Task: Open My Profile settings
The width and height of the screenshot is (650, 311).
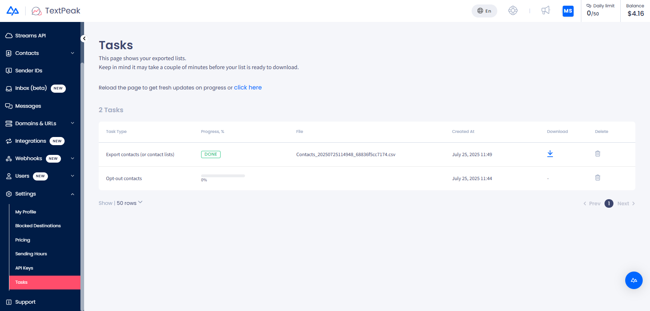Action: (26, 212)
